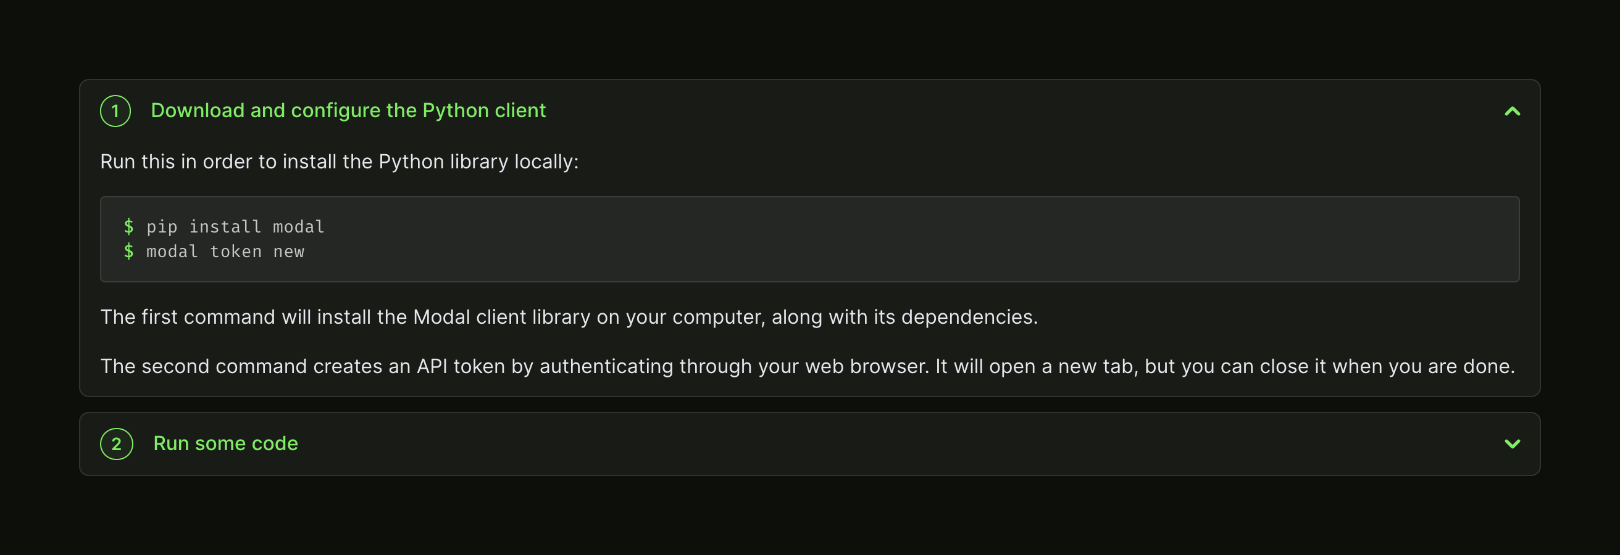This screenshot has height=555, width=1620.
Task: Click the paragraph about the first command
Action: click(569, 317)
